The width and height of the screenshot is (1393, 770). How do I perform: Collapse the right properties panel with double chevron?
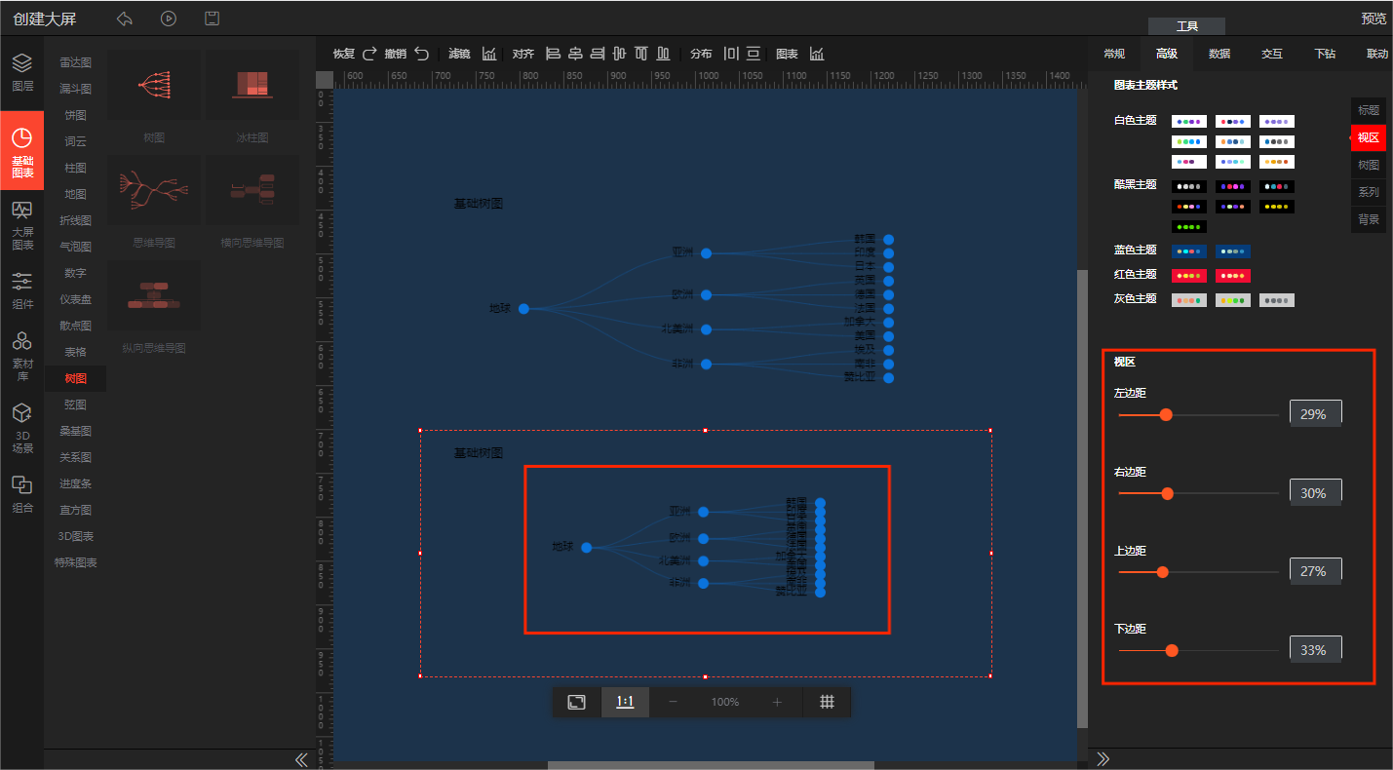click(1103, 758)
